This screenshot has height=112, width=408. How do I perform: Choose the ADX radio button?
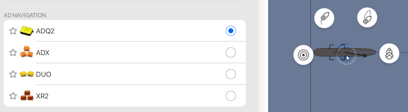[x=231, y=53]
